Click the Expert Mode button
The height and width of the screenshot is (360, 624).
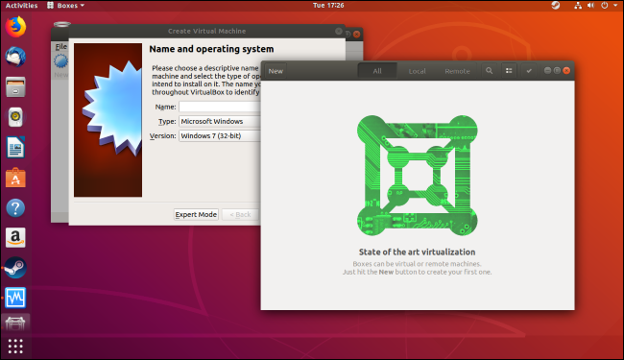(196, 214)
